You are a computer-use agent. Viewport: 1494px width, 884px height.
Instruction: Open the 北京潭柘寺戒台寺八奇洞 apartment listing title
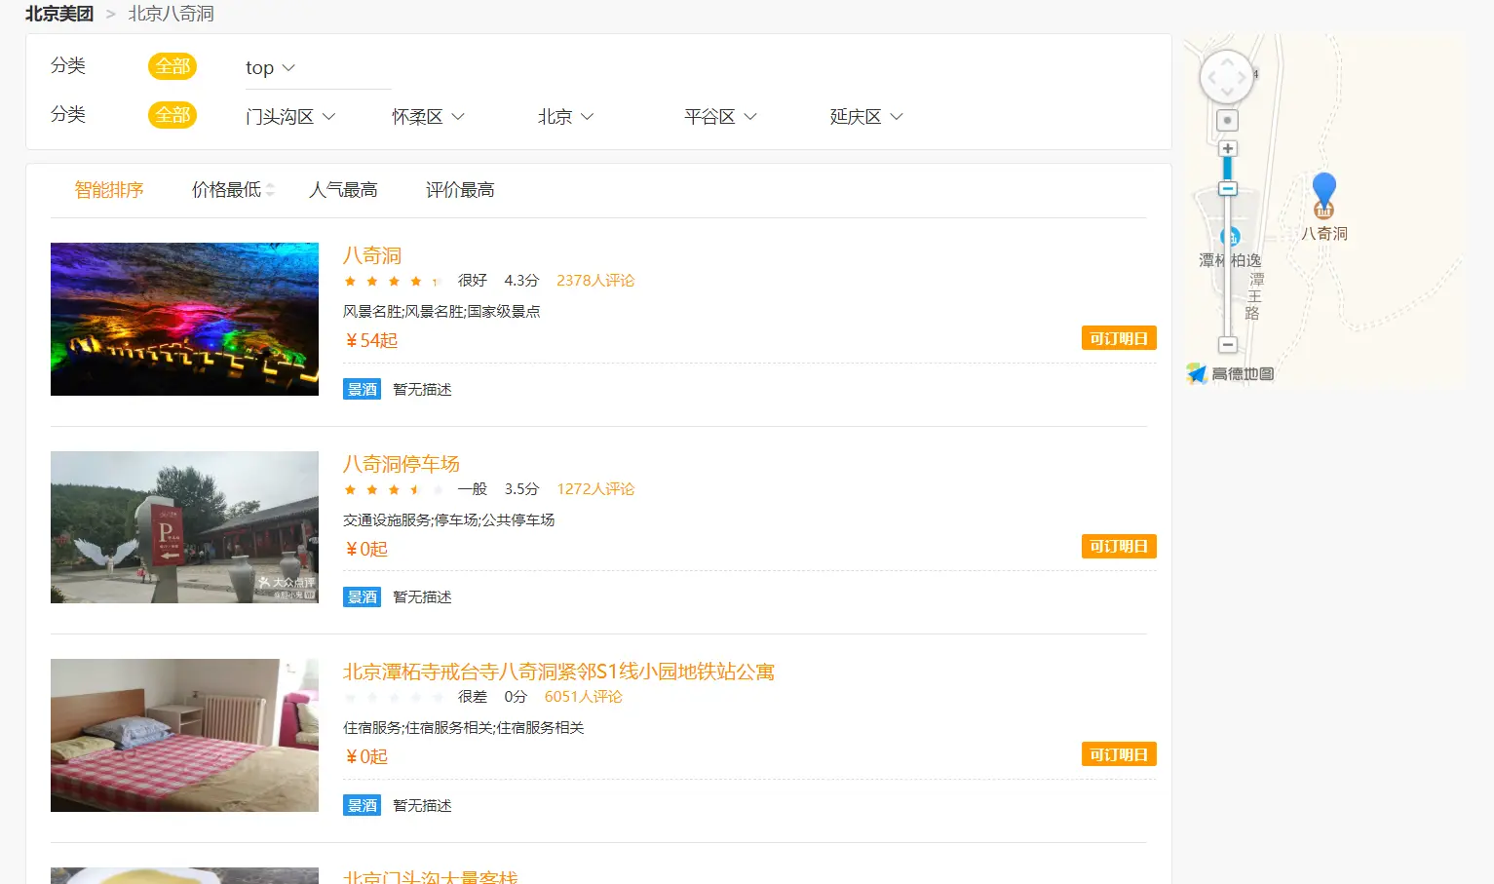click(558, 672)
